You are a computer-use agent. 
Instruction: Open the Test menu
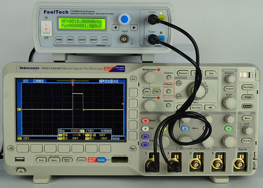click(211, 73)
